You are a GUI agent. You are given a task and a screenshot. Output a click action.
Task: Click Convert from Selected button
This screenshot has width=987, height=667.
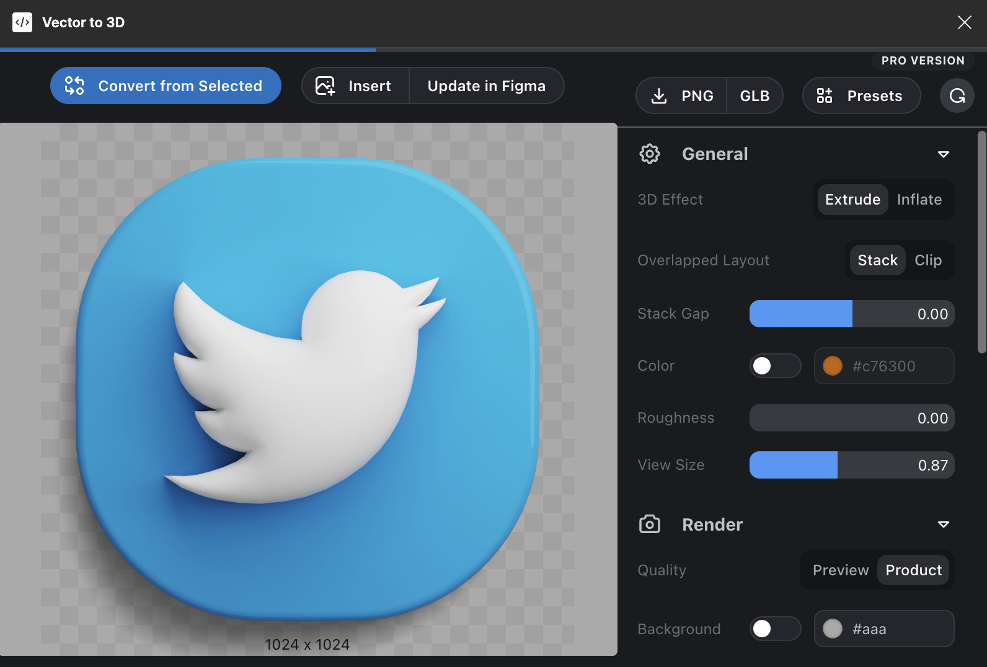click(x=166, y=86)
